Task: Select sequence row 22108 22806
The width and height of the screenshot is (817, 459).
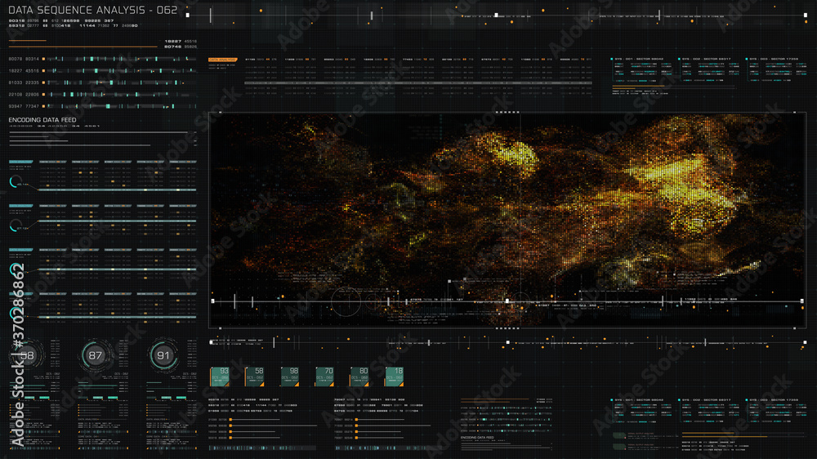Action: [102, 94]
